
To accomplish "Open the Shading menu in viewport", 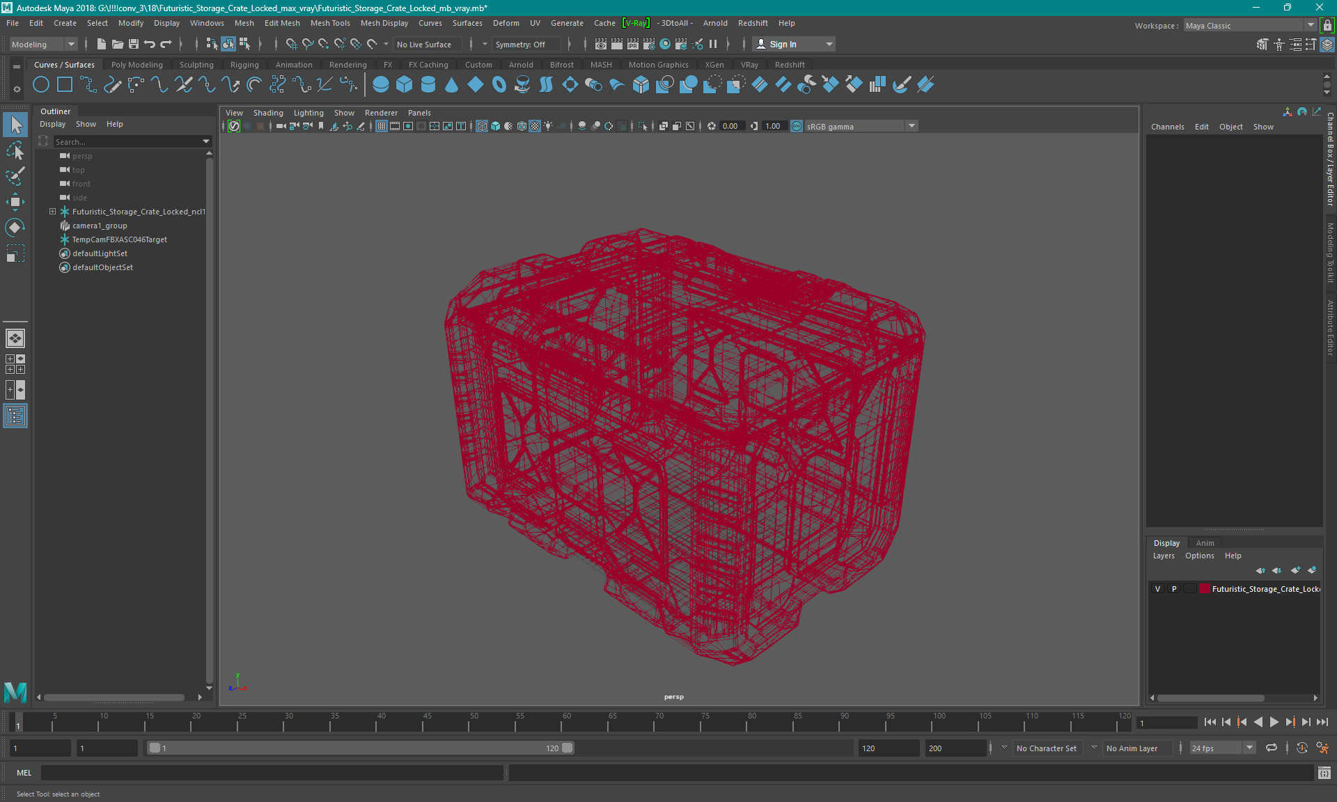I will tap(267, 111).
